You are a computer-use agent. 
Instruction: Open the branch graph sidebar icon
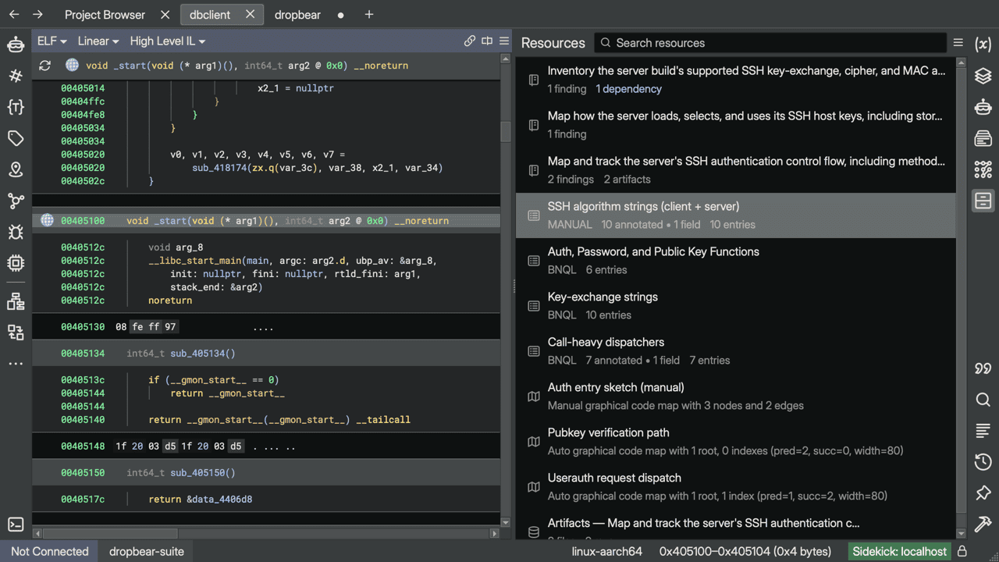coord(16,201)
